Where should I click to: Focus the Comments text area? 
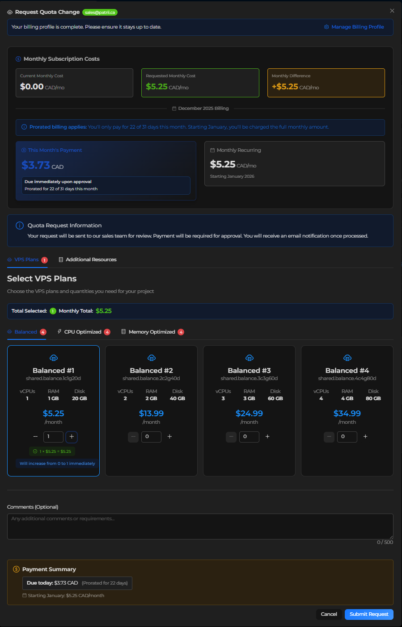(200, 526)
